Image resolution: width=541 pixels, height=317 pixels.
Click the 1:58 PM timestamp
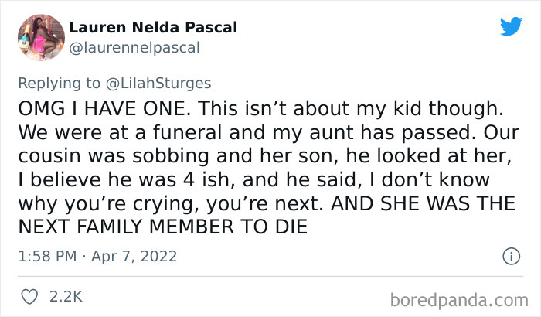click(45, 256)
